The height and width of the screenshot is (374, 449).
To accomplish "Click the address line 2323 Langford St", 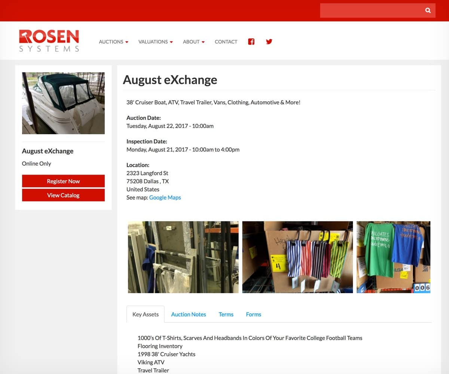I will point(147,173).
